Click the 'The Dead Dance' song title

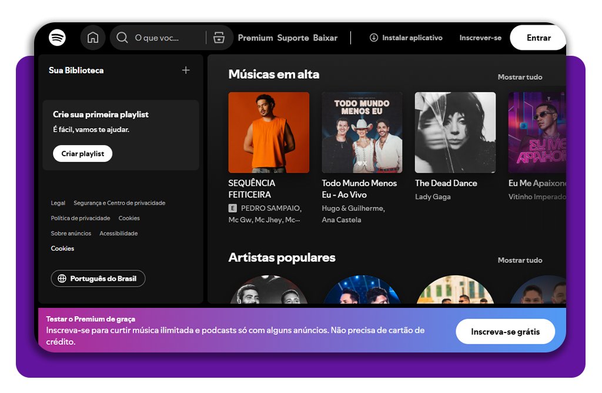click(446, 183)
